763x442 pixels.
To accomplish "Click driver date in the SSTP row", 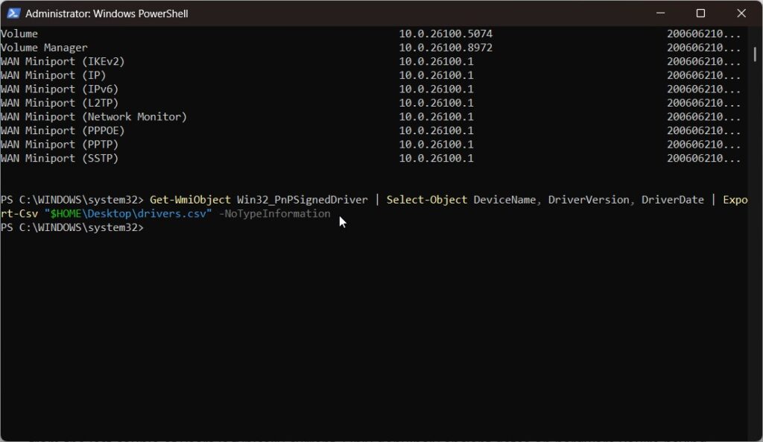I will click(703, 158).
